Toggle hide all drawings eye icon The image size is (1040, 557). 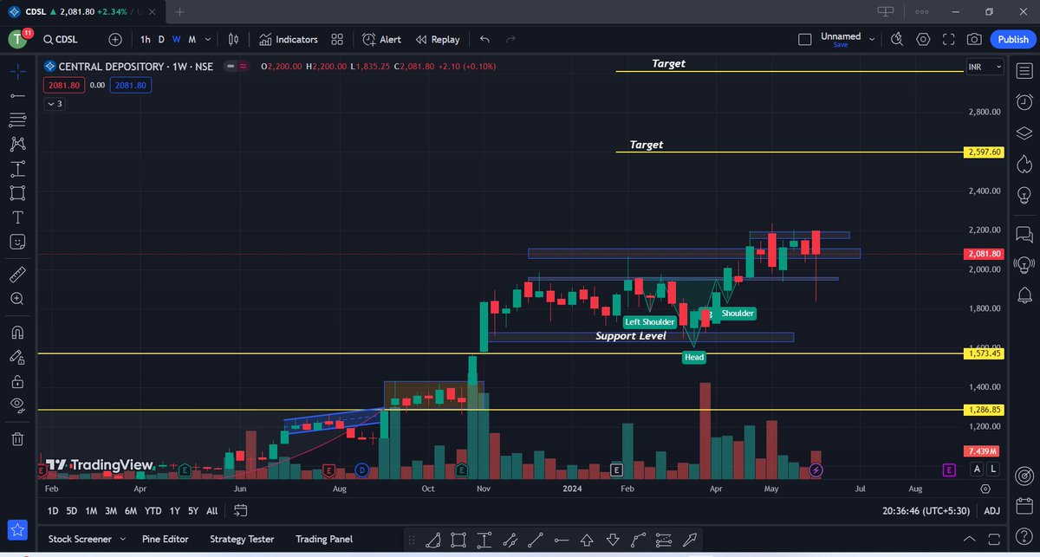pyautogui.click(x=17, y=405)
